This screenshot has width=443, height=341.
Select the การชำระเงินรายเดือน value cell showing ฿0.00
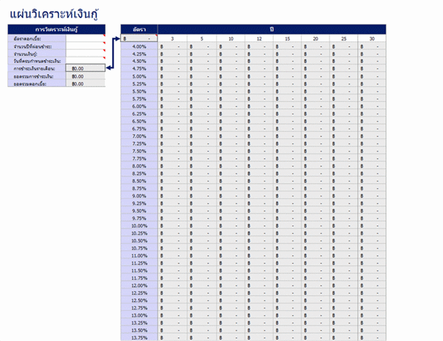pyautogui.click(x=85, y=68)
